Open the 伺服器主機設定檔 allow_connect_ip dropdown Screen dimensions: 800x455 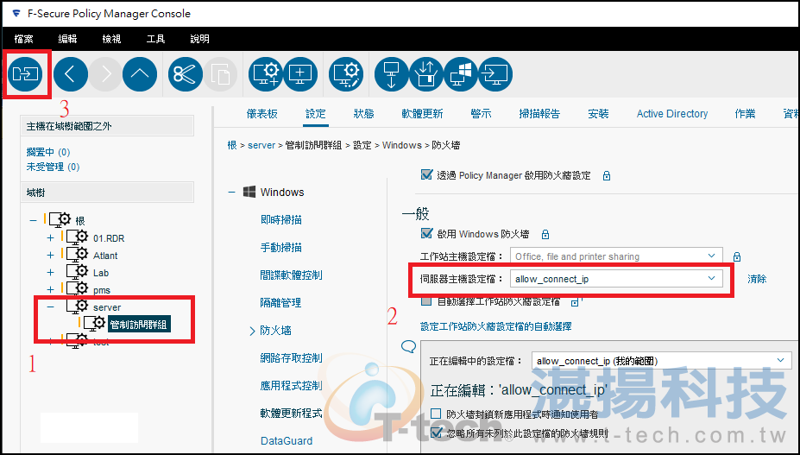pos(616,279)
